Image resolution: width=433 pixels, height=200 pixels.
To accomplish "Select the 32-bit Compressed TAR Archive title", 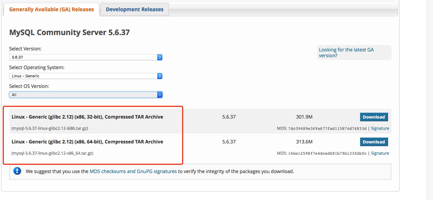I will pos(87,117).
